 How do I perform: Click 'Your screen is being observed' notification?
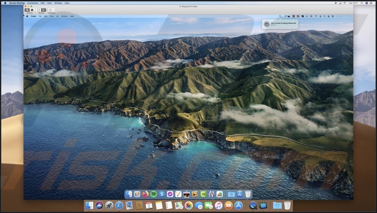280,24
